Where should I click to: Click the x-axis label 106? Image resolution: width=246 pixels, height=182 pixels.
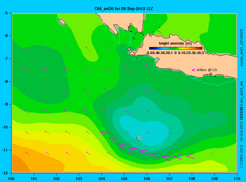coord(147,179)
